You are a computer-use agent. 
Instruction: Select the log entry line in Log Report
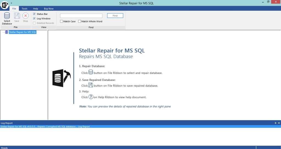[x=140, y=126]
